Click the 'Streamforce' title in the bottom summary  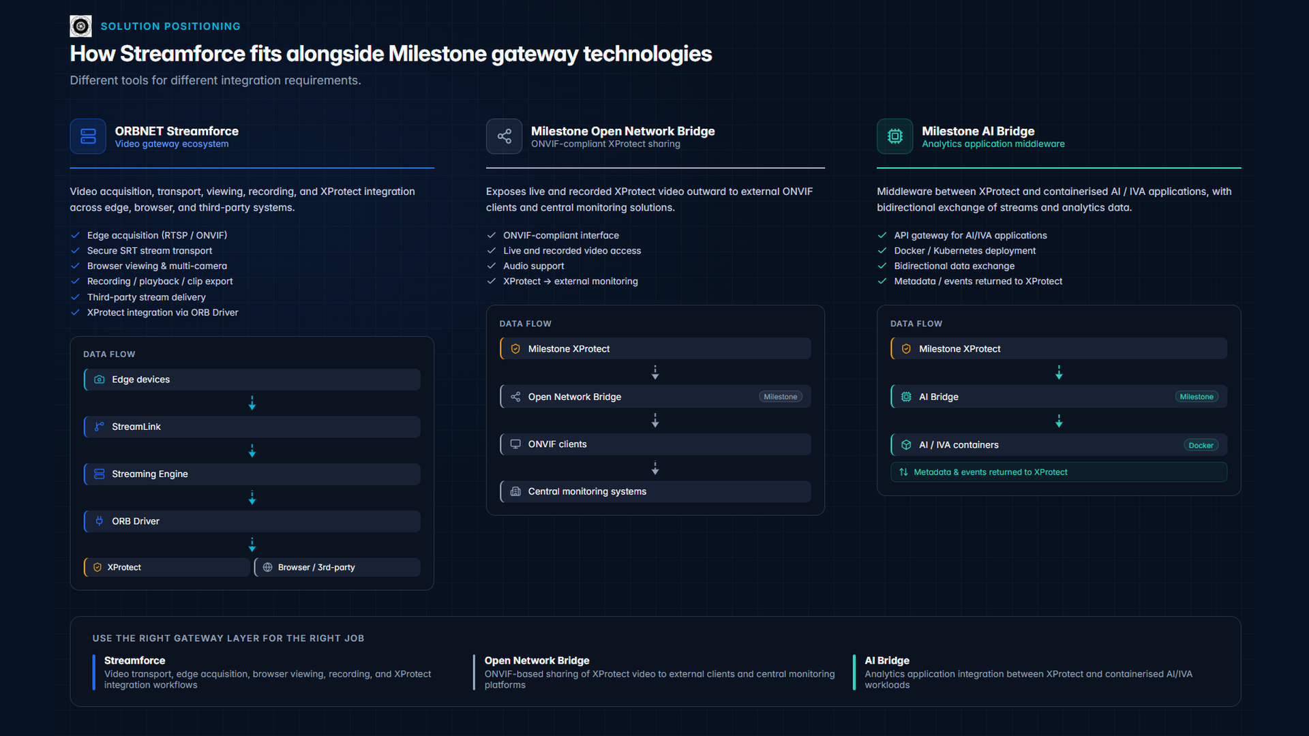tap(134, 660)
